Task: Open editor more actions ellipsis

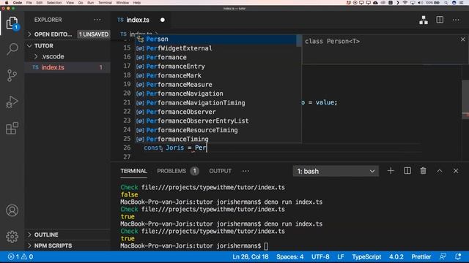Action: pos(456,20)
